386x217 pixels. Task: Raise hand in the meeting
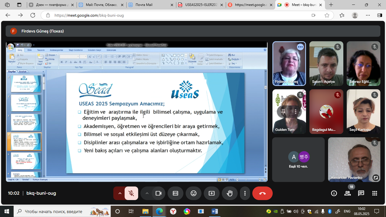229,193
